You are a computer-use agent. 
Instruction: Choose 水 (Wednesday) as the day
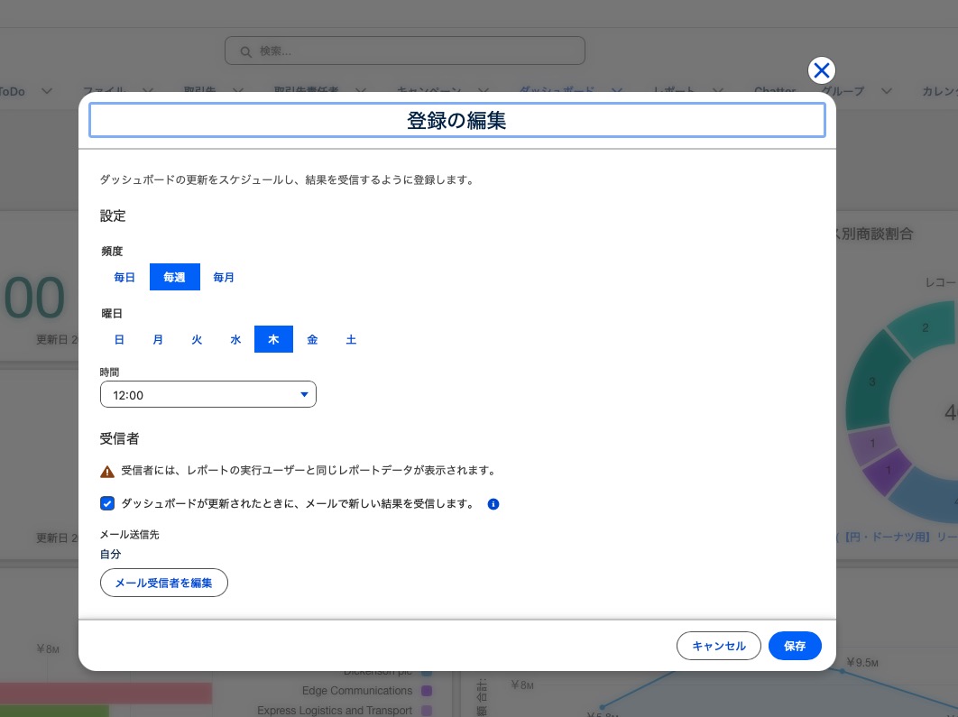pyautogui.click(x=235, y=340)
